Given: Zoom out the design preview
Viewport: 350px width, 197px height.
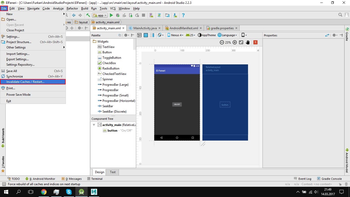Looking at the screenshot, I should coord(222,42).
